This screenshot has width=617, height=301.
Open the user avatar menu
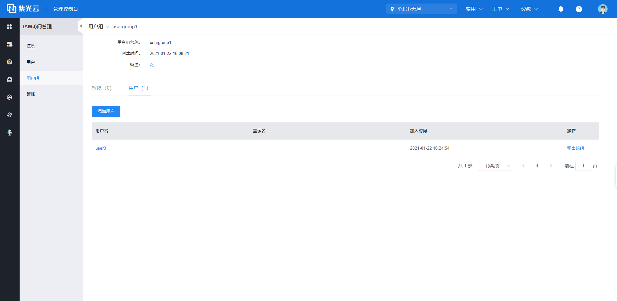click(x=603, y=9)
